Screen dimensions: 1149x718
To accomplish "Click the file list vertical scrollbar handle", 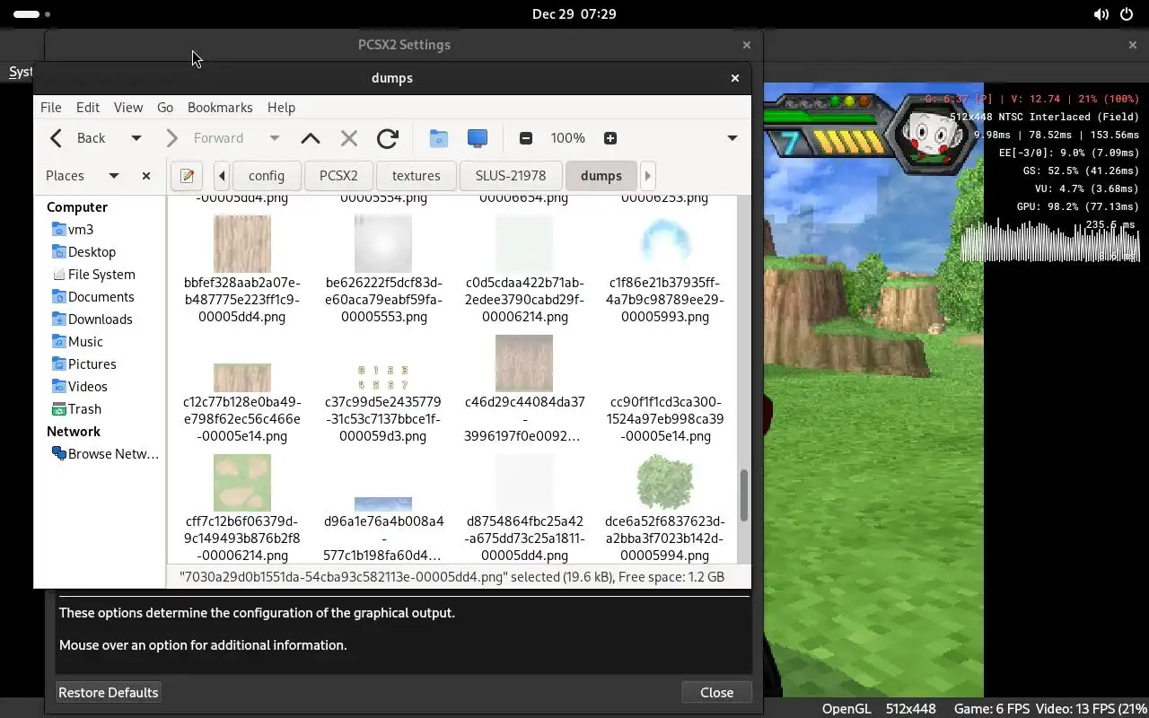I will [x=743, y=495].
